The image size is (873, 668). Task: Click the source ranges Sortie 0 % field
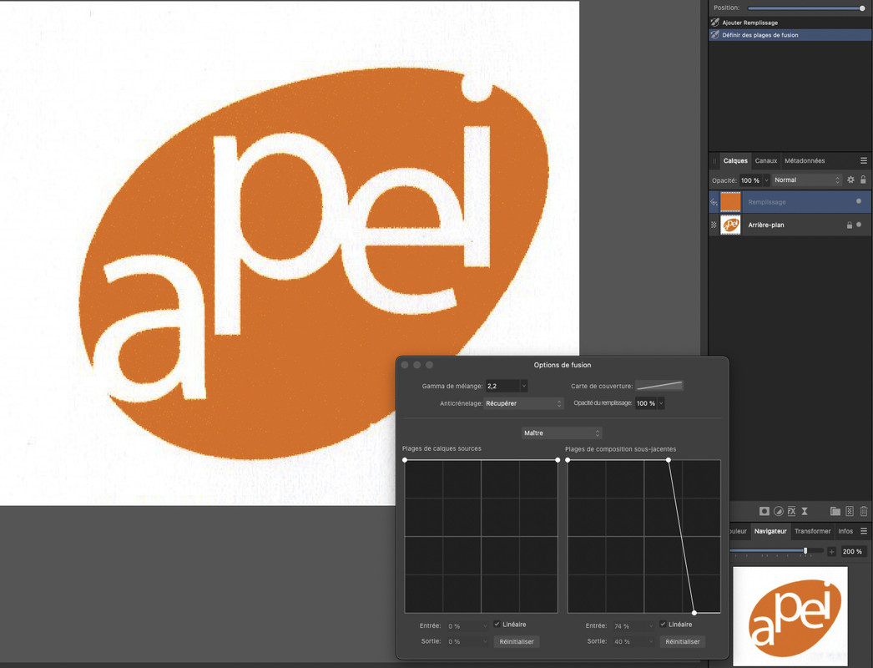coord(463,642)
